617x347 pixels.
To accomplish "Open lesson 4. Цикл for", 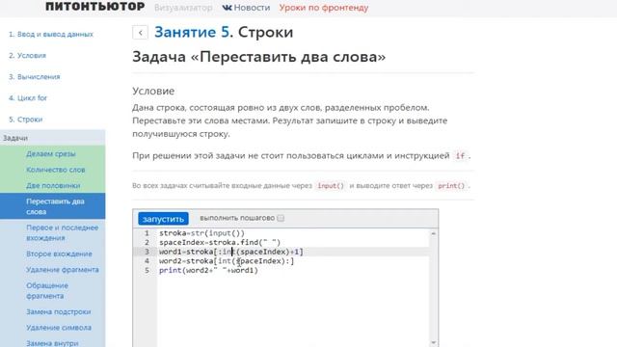I will click(28, 98).
